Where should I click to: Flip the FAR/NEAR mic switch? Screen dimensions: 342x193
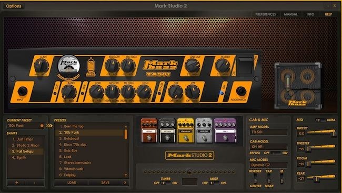tap(269, 179)
